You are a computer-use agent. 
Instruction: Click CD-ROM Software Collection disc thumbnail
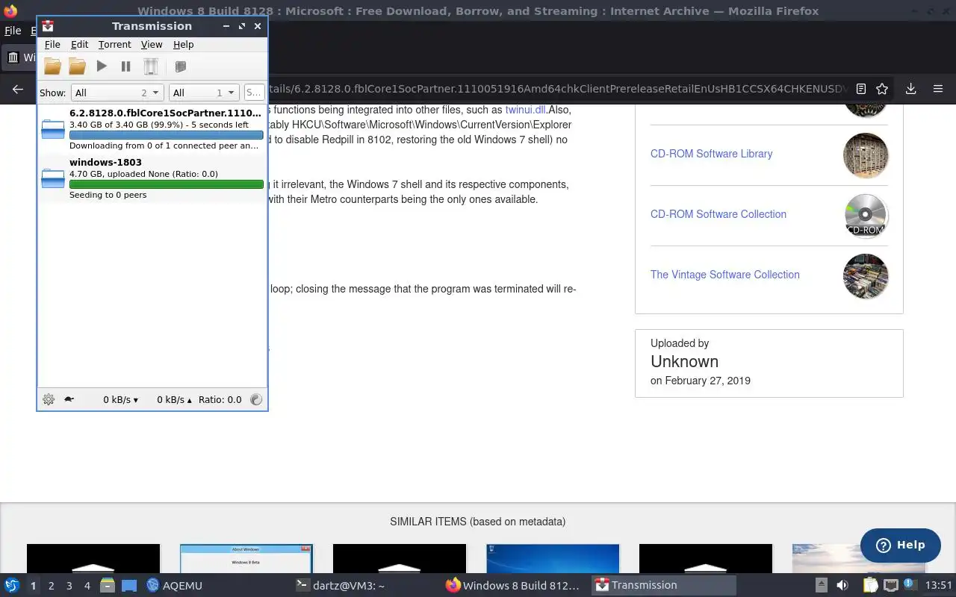(x=866, y=216)
